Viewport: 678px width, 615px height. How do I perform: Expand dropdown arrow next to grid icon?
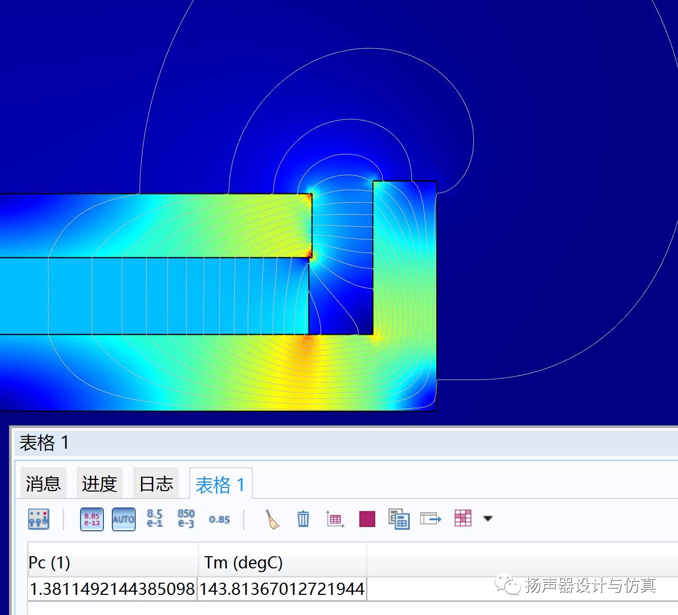tap(488, 519)
